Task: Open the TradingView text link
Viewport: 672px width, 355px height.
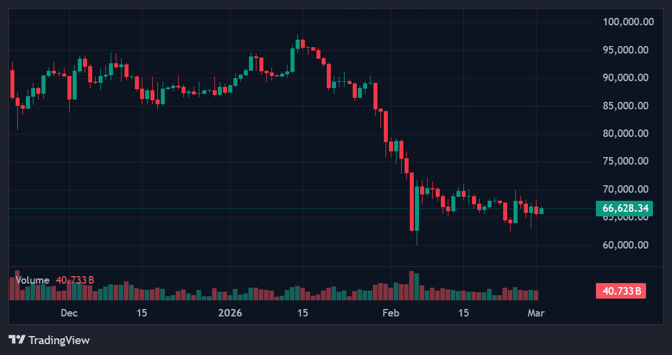Action: click(59, 340)
